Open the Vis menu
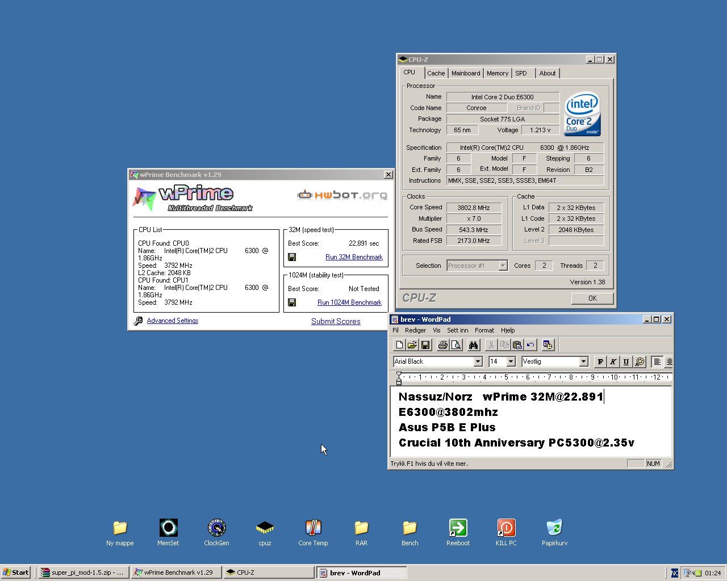Screen dimensions: 727x581 436,330
